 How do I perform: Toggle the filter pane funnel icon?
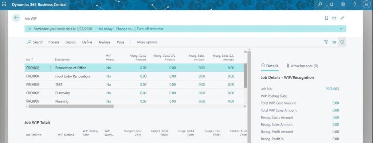click(x=326, y=42)
